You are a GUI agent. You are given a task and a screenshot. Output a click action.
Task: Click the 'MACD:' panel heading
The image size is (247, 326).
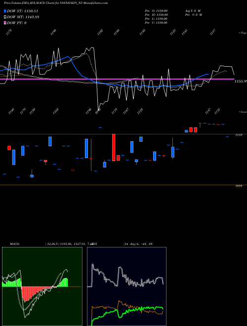tap(15, 244)
